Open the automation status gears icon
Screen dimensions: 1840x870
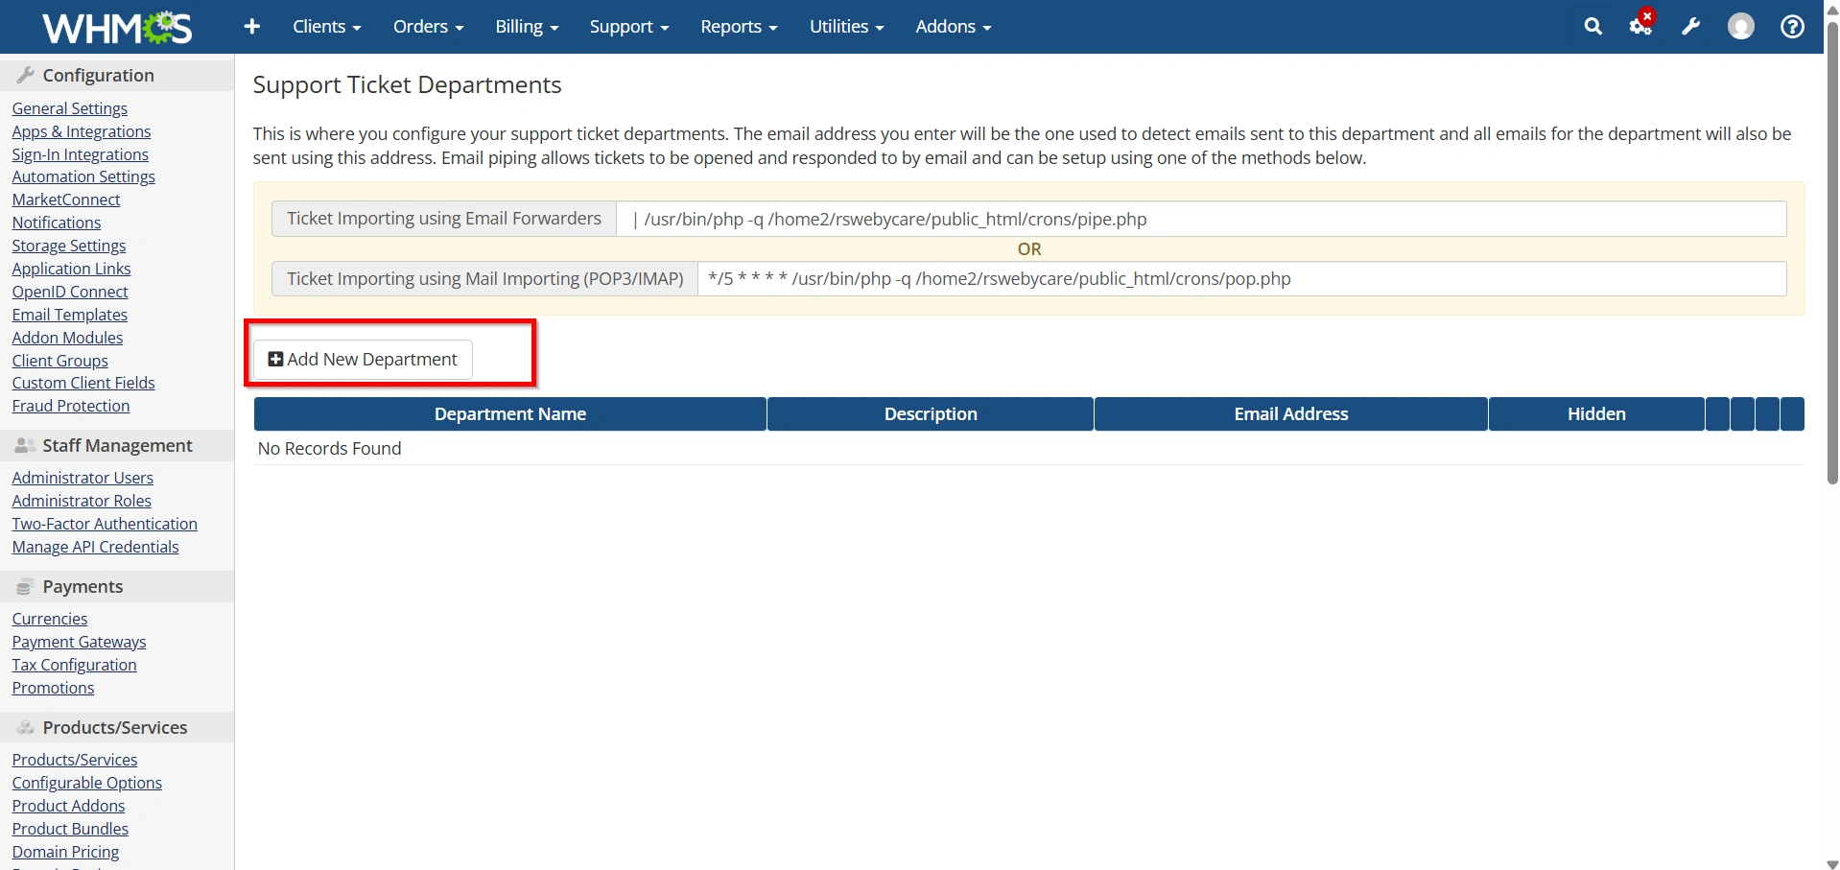[x=1641, y=25]
